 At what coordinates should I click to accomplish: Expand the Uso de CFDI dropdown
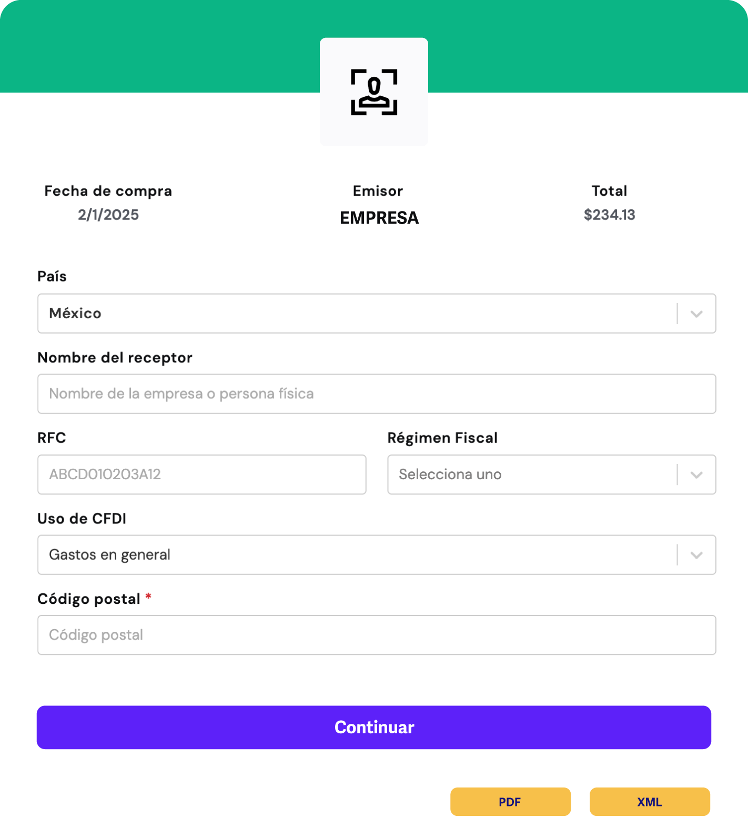tap(358, 555)
